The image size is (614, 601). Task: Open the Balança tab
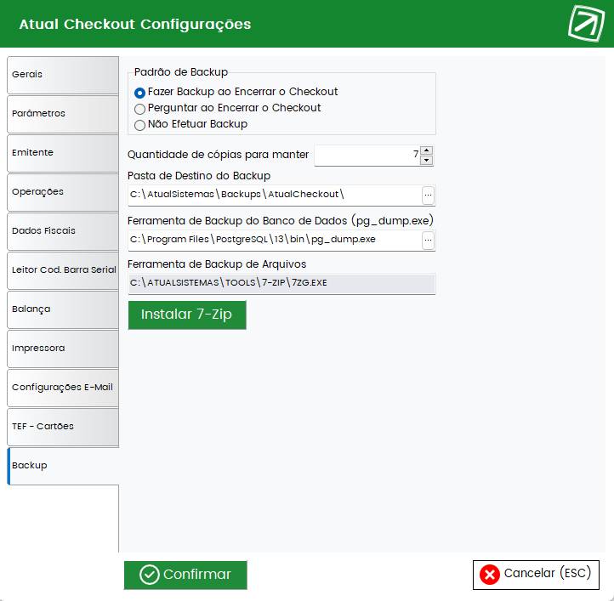click(x=63, y=309)
